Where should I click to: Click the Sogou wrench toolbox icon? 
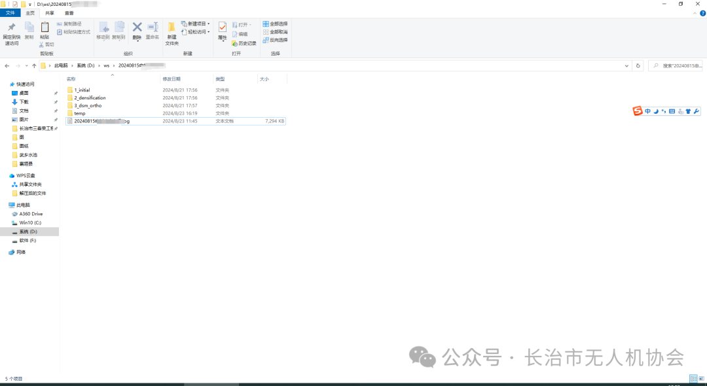(x=696, y=111)
